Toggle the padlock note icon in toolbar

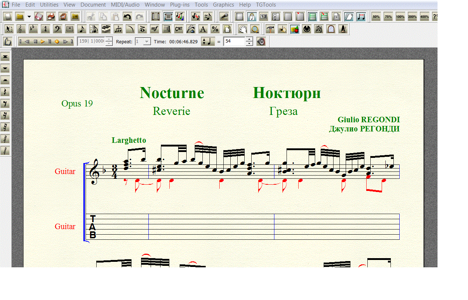252,17
